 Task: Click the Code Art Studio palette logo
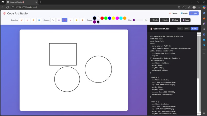click(x=5, y=13)
